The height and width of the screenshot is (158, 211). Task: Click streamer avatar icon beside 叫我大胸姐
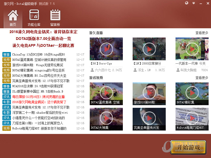pyautogui.click(x=178, y=70)
